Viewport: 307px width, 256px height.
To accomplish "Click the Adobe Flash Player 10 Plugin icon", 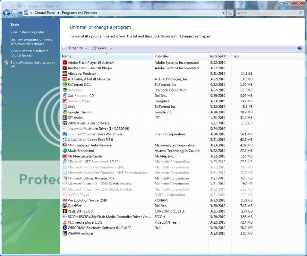I will pyautogui.click(x=65, y=68).
